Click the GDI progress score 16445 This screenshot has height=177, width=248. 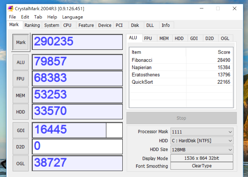point(77,130)
